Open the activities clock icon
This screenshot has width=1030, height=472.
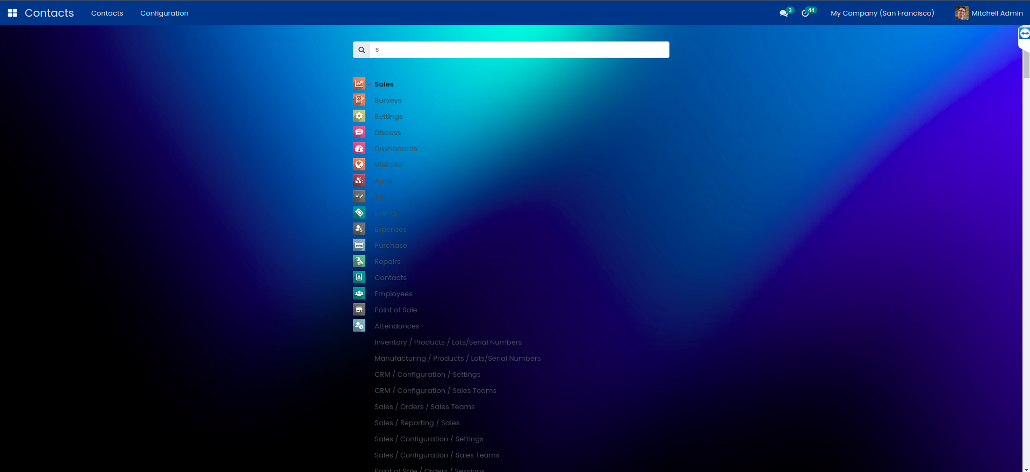(x=805, y=13)
